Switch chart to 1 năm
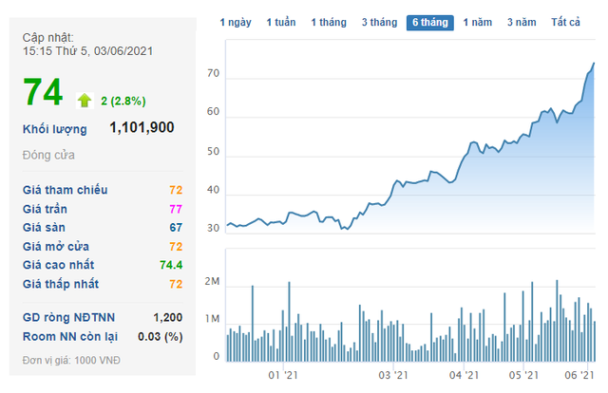Screen dimensions: 608x393 (478, 22)
